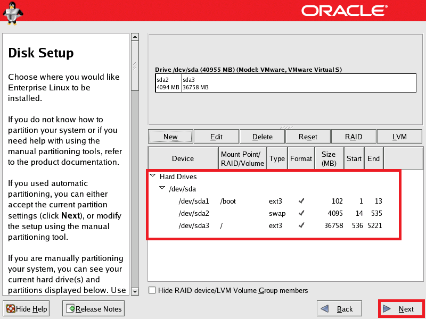The image size is (426, 319).
Task: Select the /dev/sda drive label
Action: (x=182, y=189)
